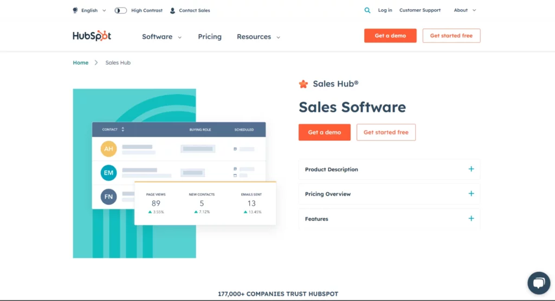The image size is (555, 301).
Task: Click the Emails Sent 13 statistic
Action: coord(251,204)
